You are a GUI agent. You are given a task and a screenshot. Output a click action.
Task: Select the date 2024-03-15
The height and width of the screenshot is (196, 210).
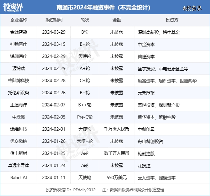[54, 44]
